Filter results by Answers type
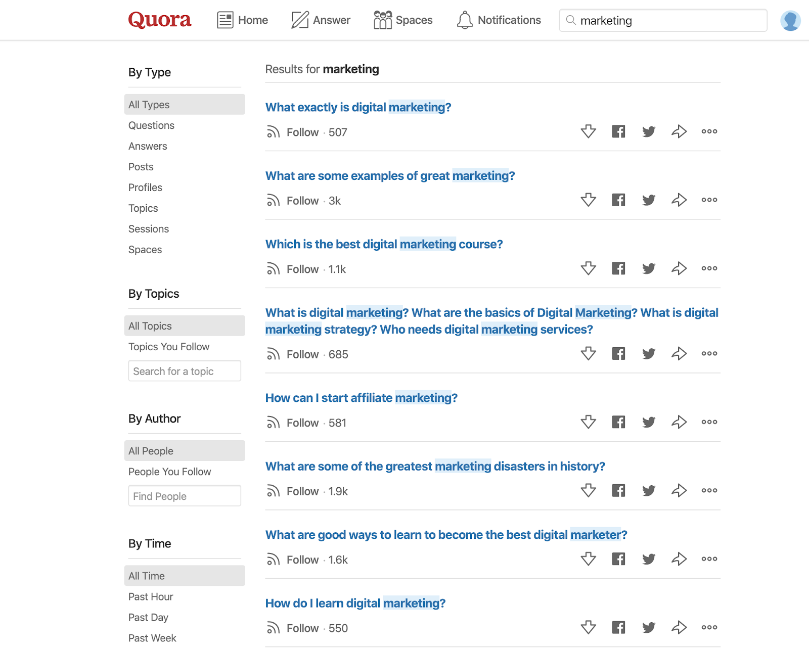The height and width of the screenshot is (652, 809). click(x=148, y=146)
